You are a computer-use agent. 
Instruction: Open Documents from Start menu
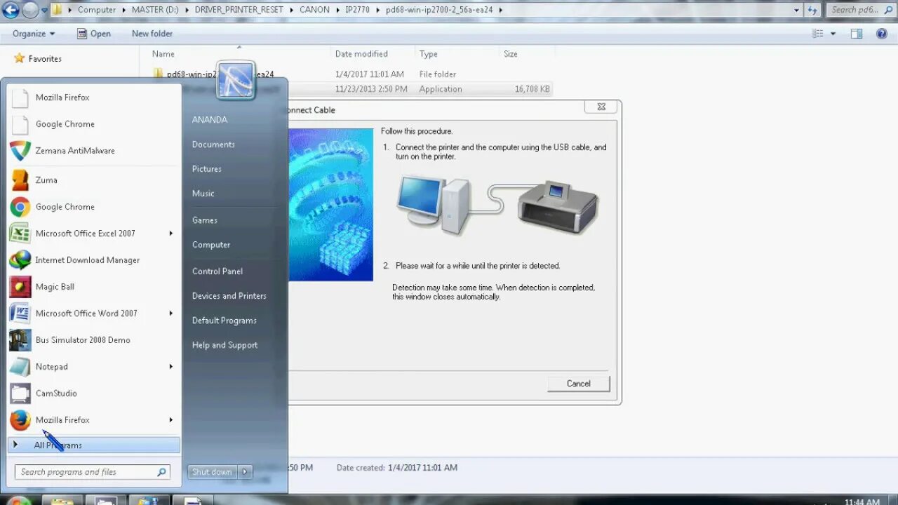[x=213, y=144]
